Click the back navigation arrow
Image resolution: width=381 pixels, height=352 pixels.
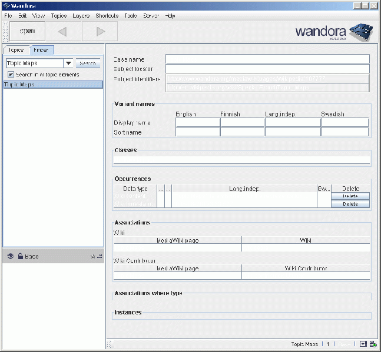coord(62,32)
